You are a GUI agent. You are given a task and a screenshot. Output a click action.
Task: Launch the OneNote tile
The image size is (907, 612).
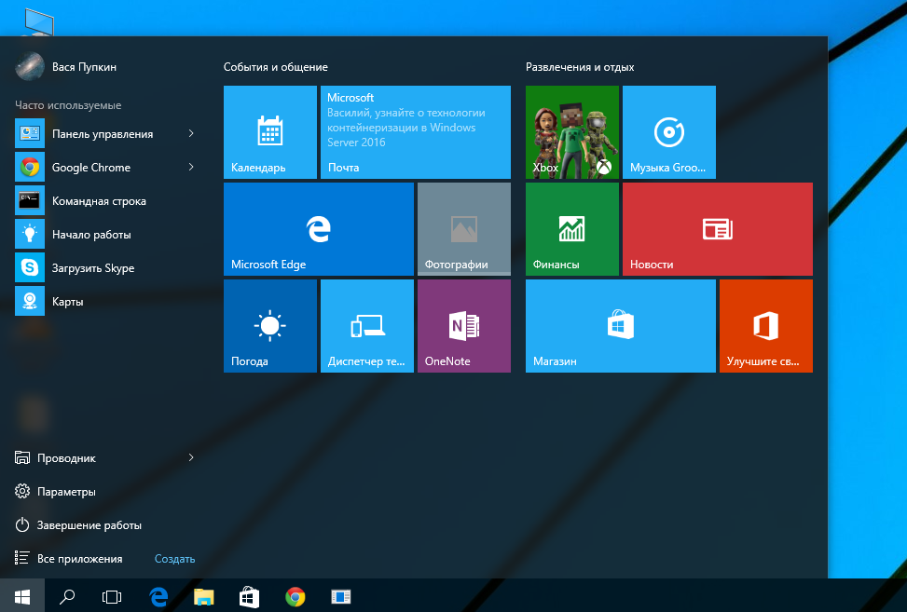464,326
